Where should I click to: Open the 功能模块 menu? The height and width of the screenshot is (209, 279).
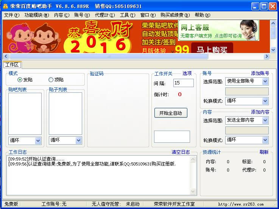[36, 15]
